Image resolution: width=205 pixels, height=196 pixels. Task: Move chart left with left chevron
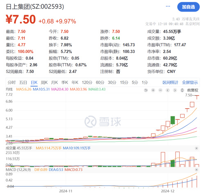coord(168,90)
